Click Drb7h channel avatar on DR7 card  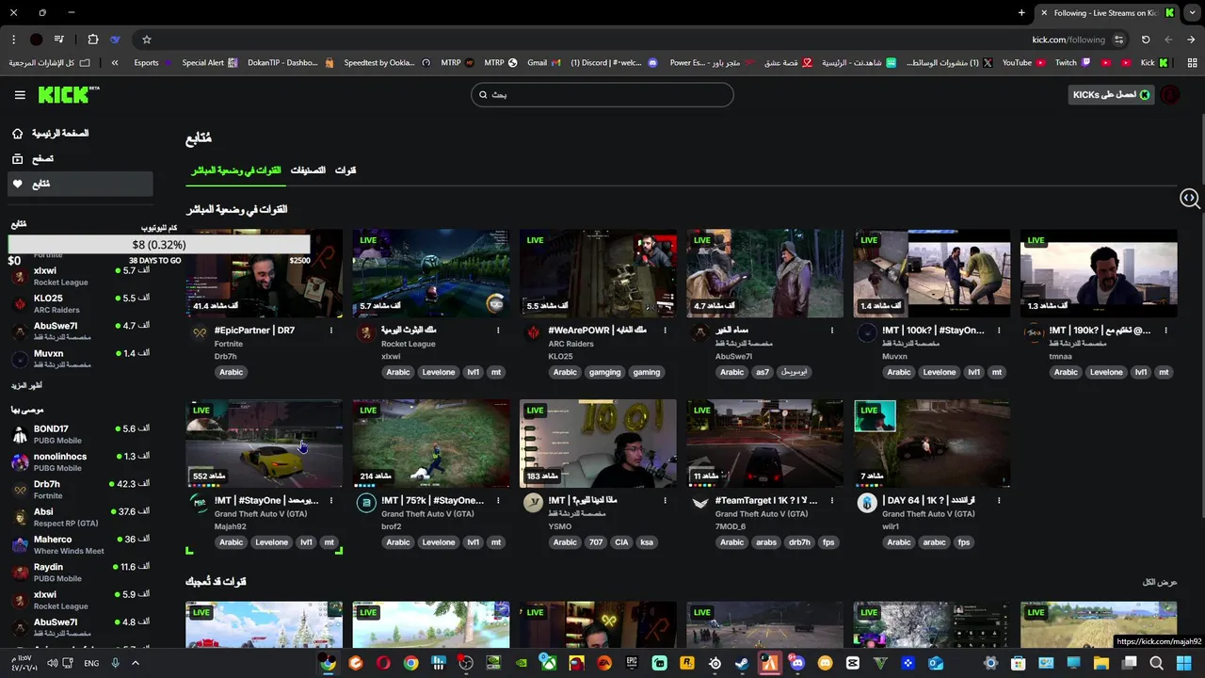coord(200,332)
